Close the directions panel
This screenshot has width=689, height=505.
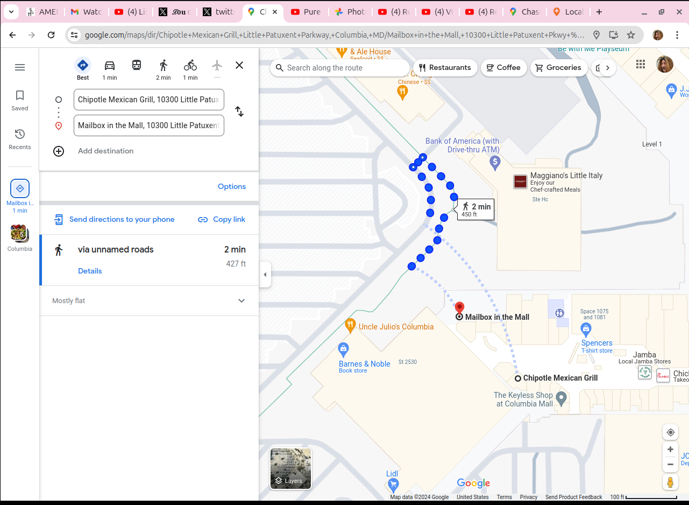239,65
